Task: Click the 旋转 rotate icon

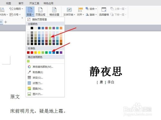Action: [87, 14]
